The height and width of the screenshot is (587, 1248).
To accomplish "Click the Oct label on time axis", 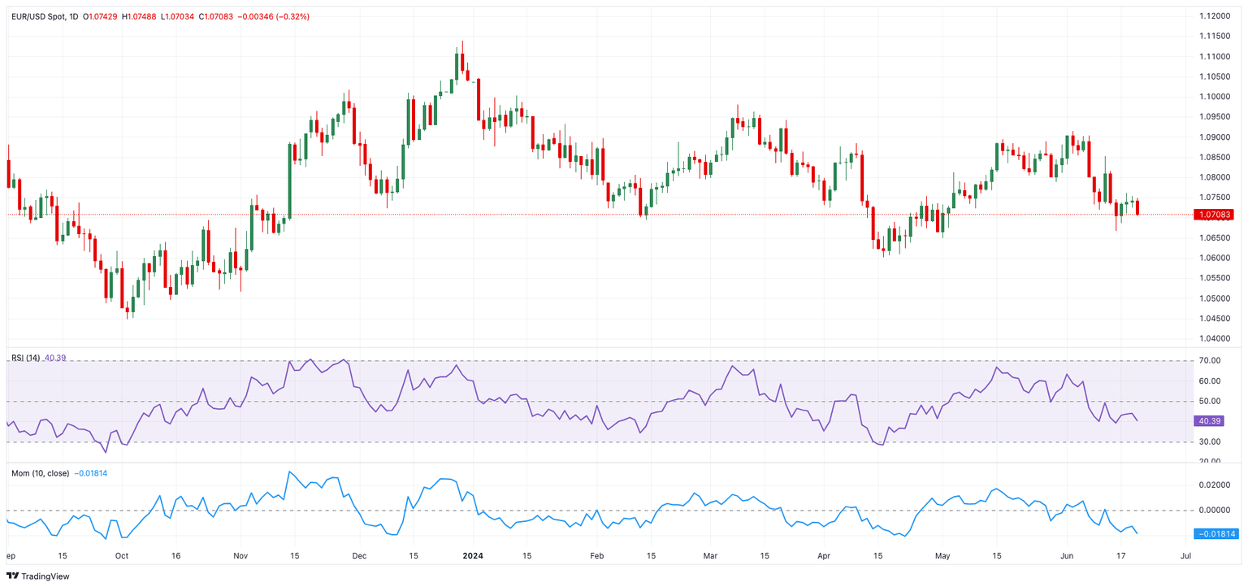I will (x=121, y=556).
